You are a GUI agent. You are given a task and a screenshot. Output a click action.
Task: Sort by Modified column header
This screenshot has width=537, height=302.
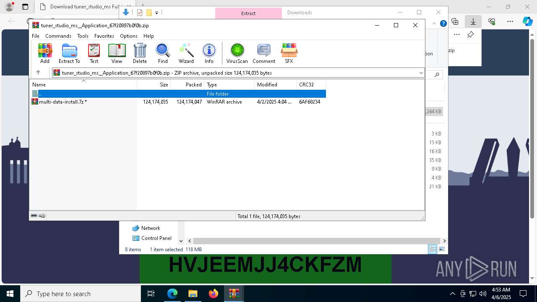click(276, 85)
